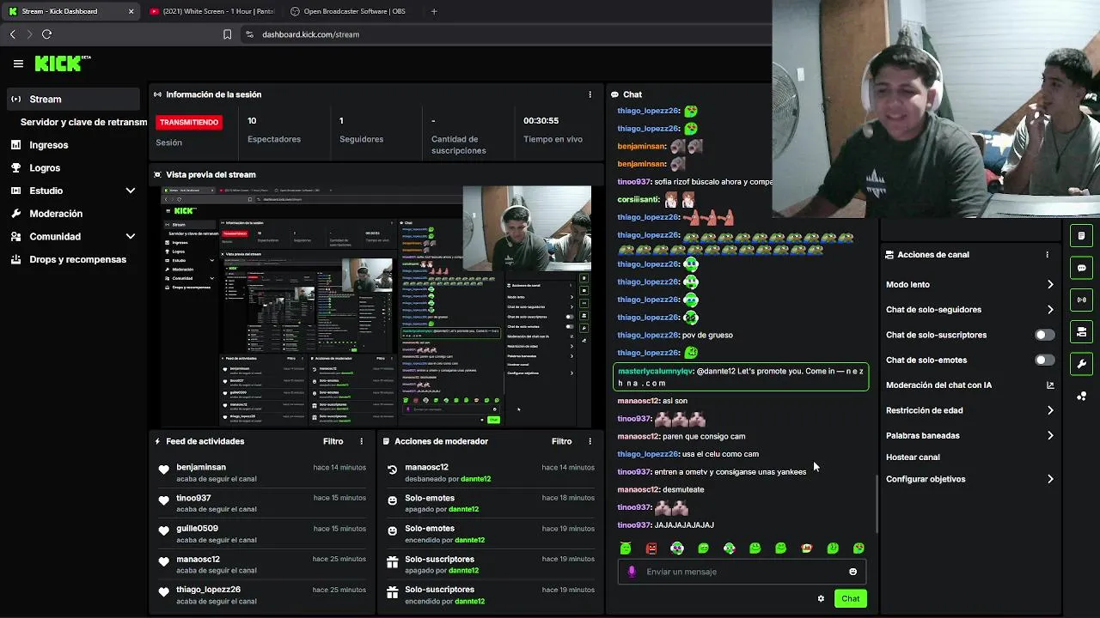
Task: Insert the red angry face emote
Action: click(651, 548)
